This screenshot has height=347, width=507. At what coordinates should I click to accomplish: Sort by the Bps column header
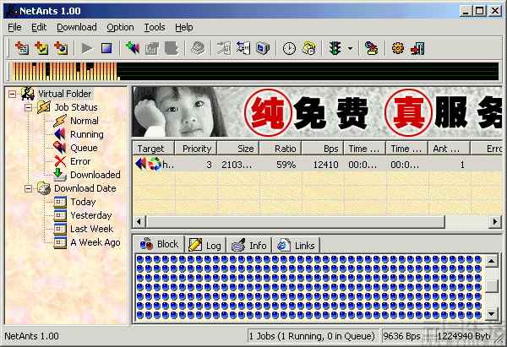click(x=323, y=149)
